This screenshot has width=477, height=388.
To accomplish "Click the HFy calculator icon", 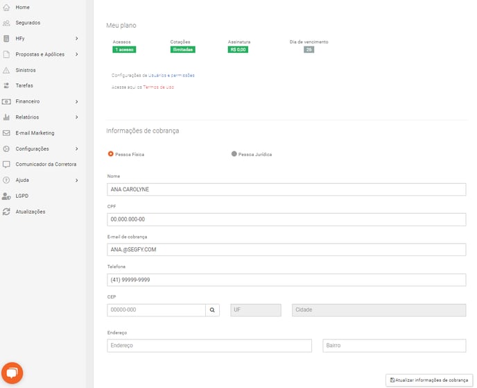I will pos(6,38).
